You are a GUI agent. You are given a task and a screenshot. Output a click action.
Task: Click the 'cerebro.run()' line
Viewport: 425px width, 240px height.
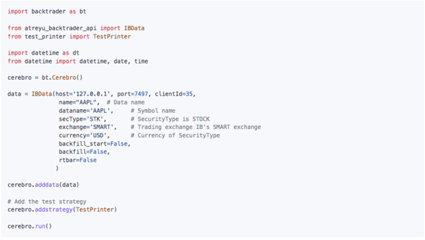(30, 226)
